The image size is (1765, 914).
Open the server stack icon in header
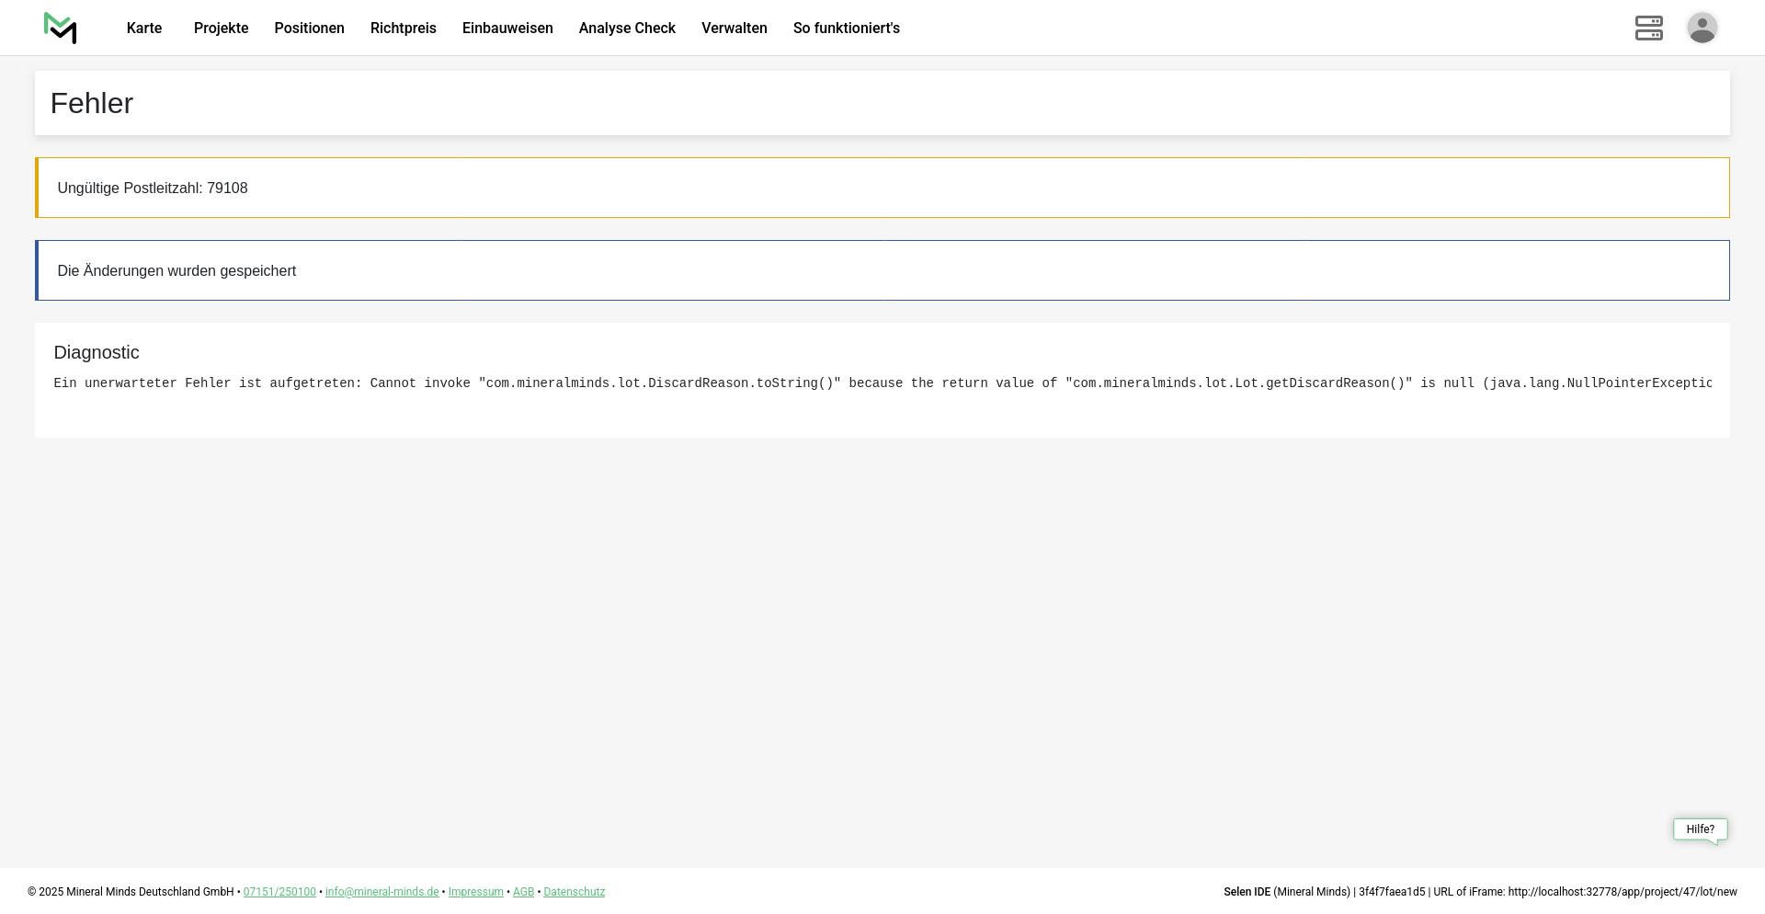[x=1648, y=28]
